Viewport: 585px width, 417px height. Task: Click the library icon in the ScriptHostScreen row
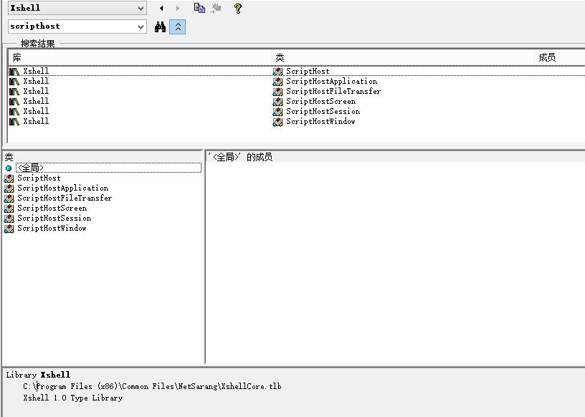(14, 102)
